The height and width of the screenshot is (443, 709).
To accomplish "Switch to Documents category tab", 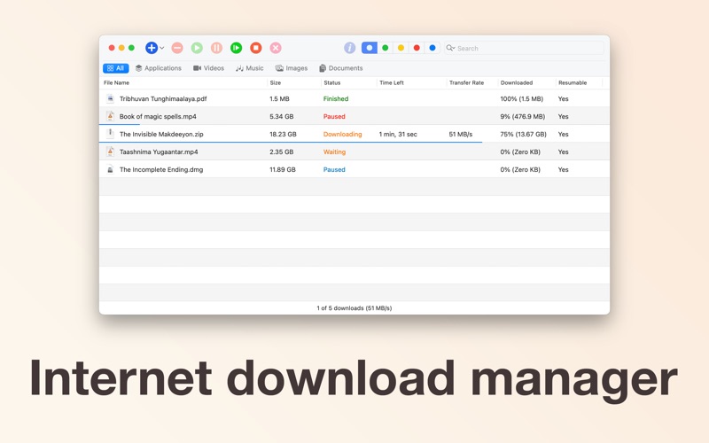I will tap(341, 68).
